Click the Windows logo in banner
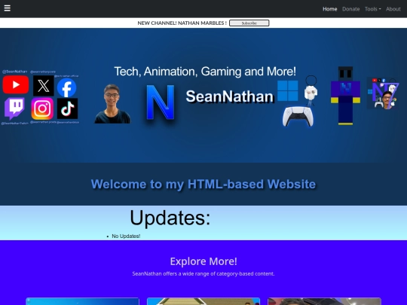The image size is (407, 305). click(x=288, y=90)
